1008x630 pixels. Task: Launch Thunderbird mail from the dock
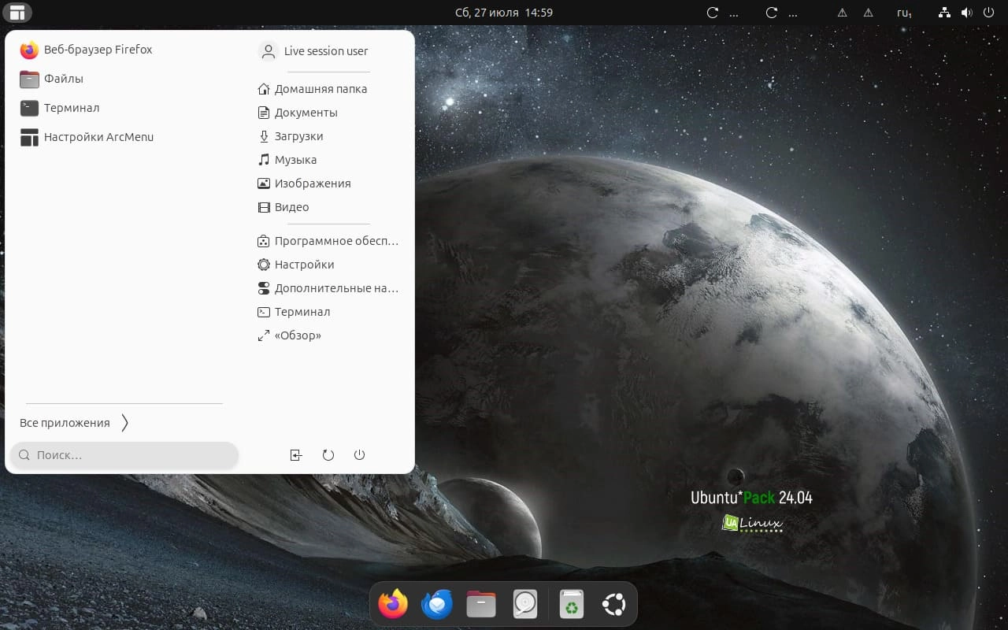tap(437, 604)
